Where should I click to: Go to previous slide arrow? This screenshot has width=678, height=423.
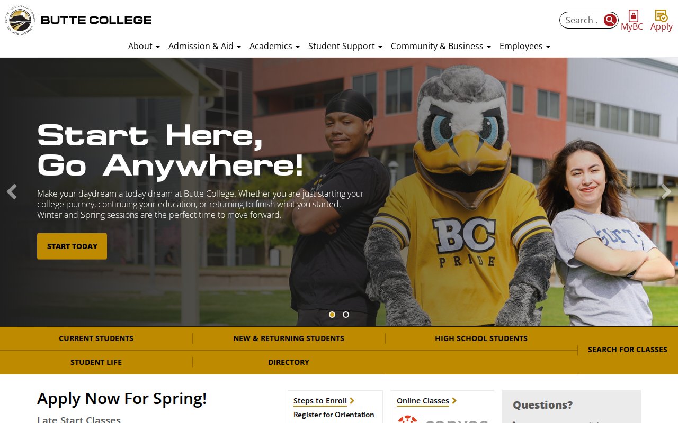[12, 191]
